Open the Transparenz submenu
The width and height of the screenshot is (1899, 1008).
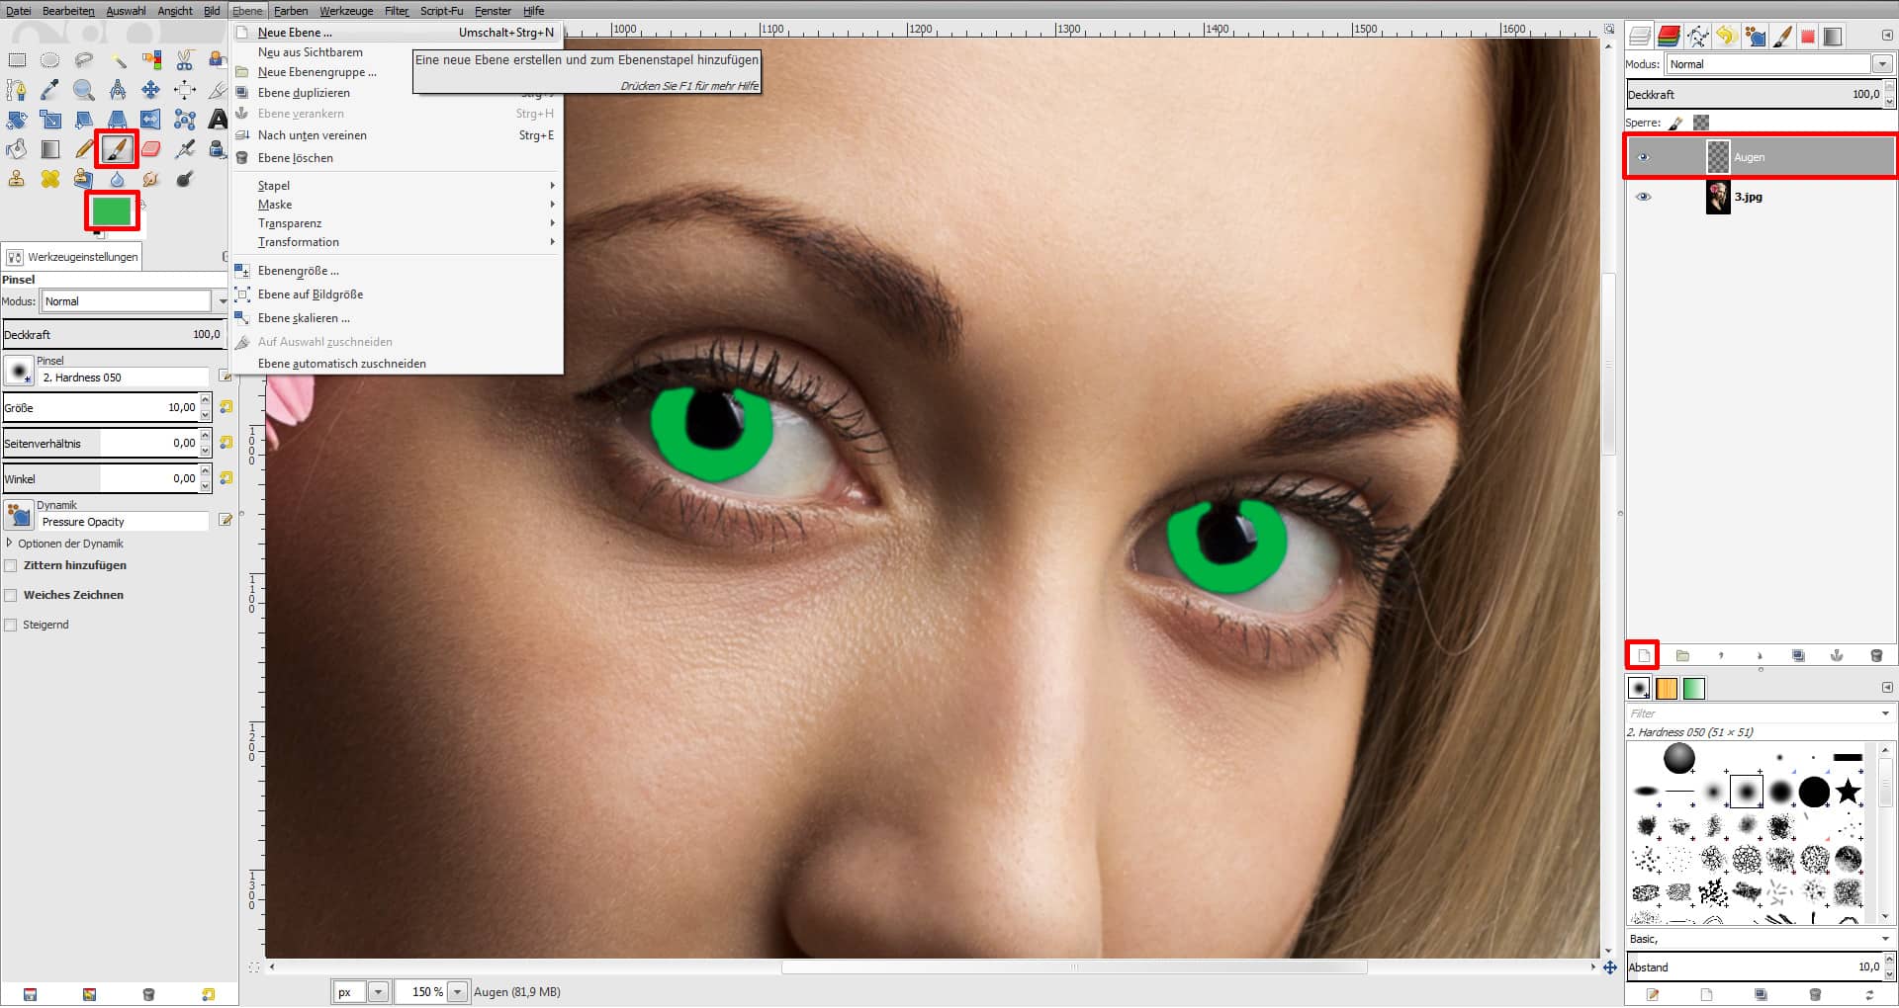[290, 223]
